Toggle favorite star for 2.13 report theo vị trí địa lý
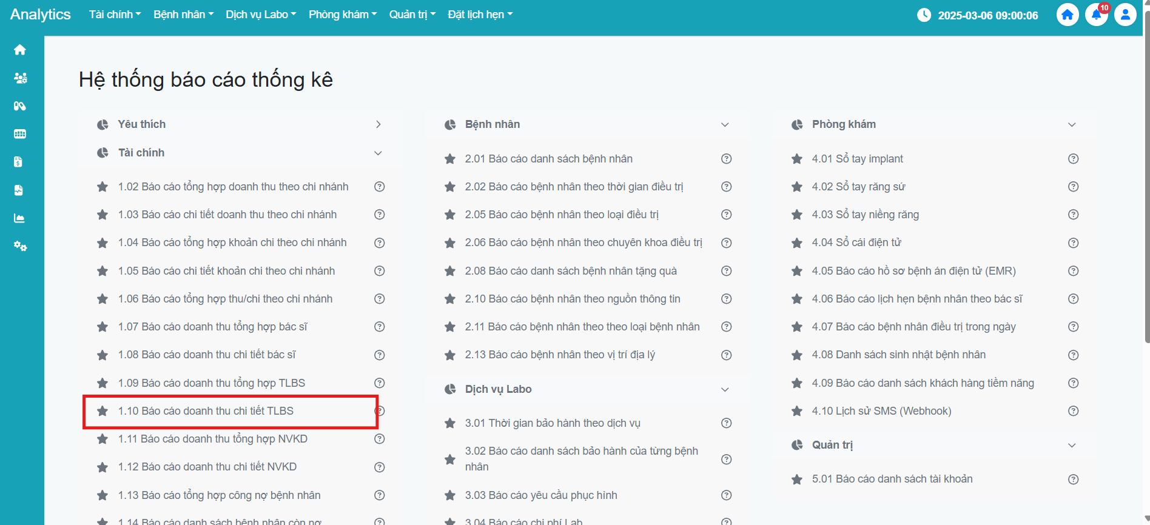This screenshot has width=1150, height=525. [450, 355]
